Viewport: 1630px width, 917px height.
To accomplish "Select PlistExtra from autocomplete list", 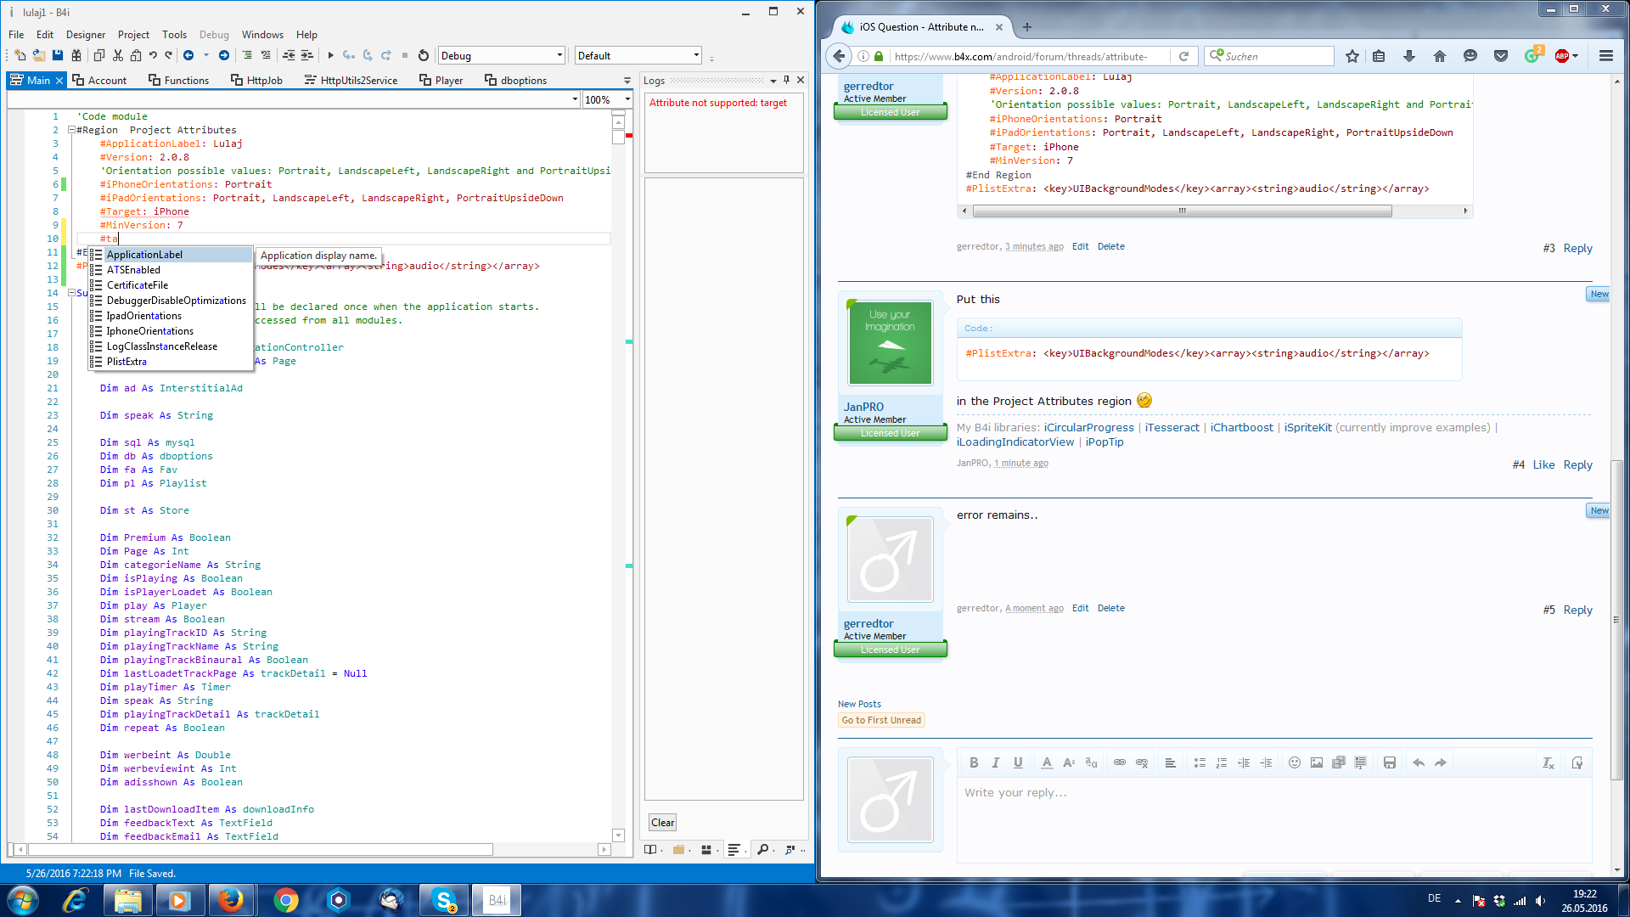I will tap(127, 362).
